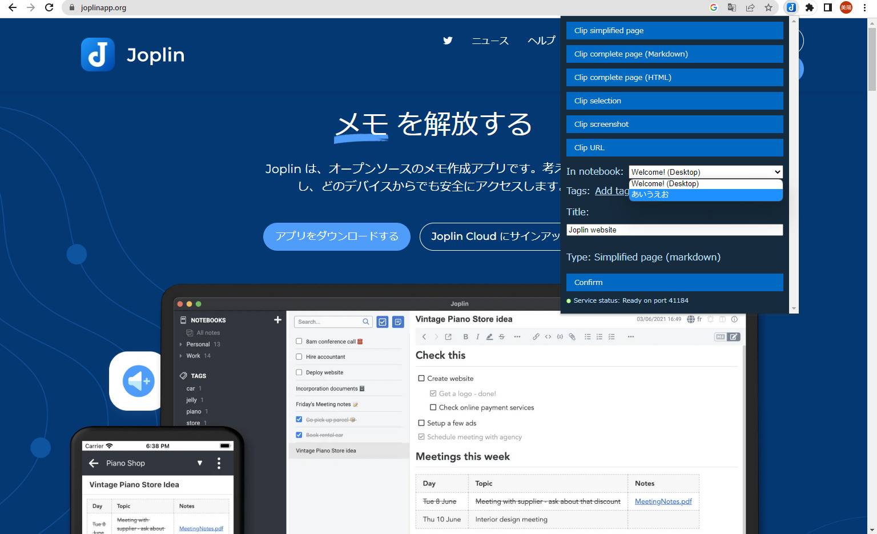Select "あいうえお" notebook option
Screen dimensions: 877x534
705,195
